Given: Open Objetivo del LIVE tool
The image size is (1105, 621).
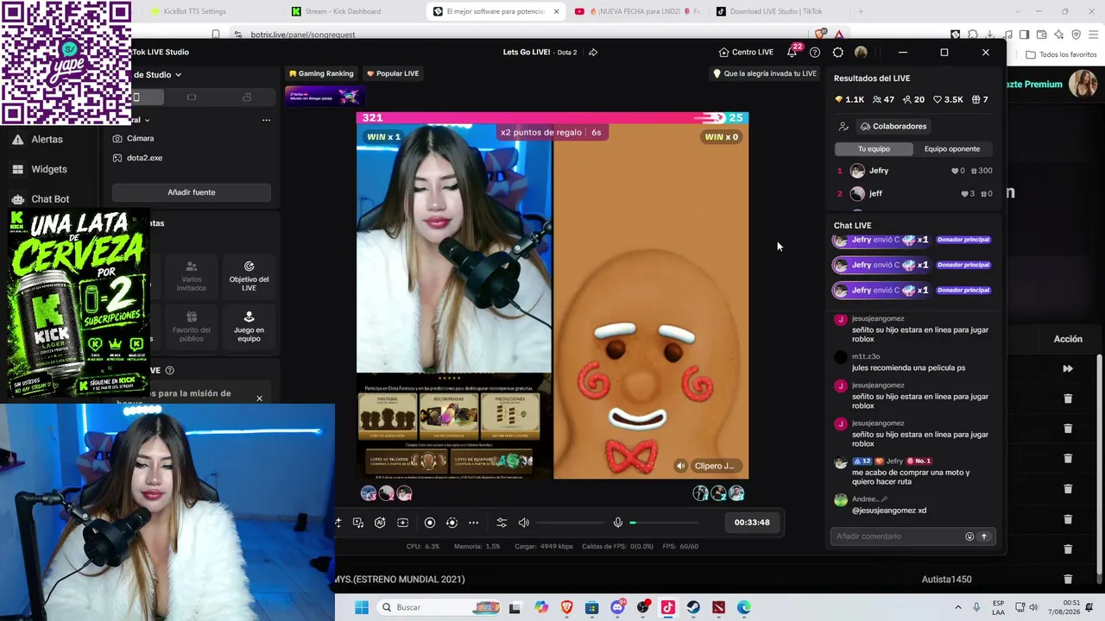Looking at the screenshot, I should tap(249, 276).
